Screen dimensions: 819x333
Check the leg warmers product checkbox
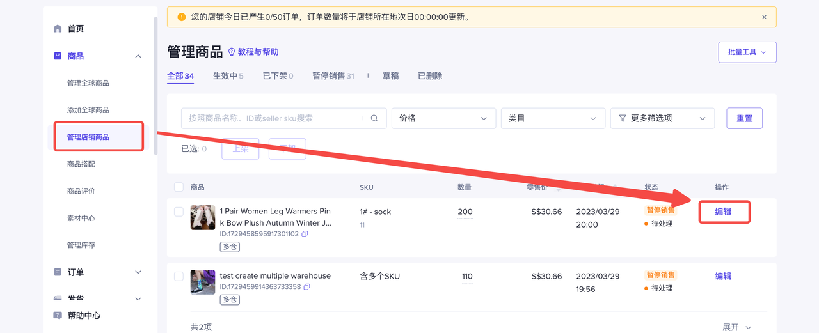click(x=179, y=212)
